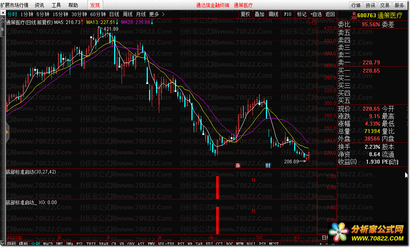Add stock via +自选 button

point(316,14)
